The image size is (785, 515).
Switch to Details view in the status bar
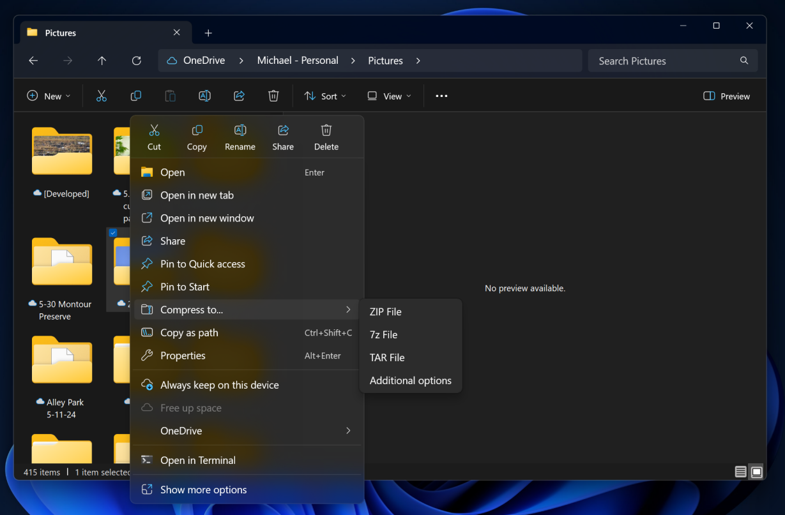pyautogui.click(x=740, y=472)
